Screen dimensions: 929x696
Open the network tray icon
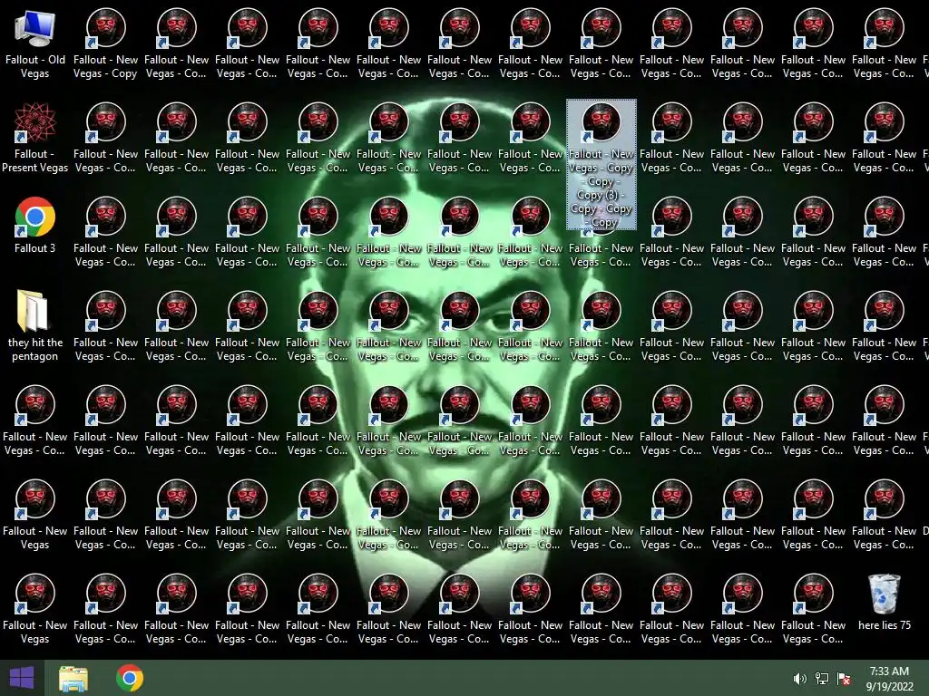coord(822,679)
